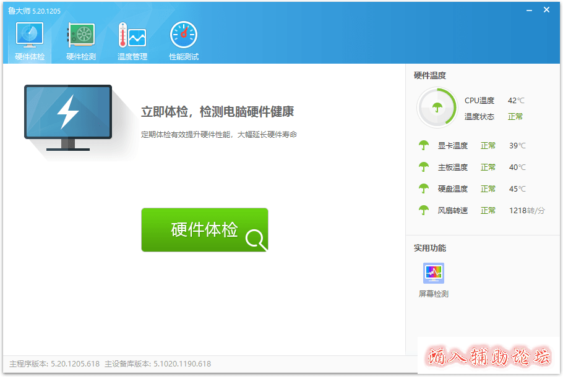The image size is (563, 377).
Task: Click the 立即体检 headline text
Action: click(x=217, y=112)
